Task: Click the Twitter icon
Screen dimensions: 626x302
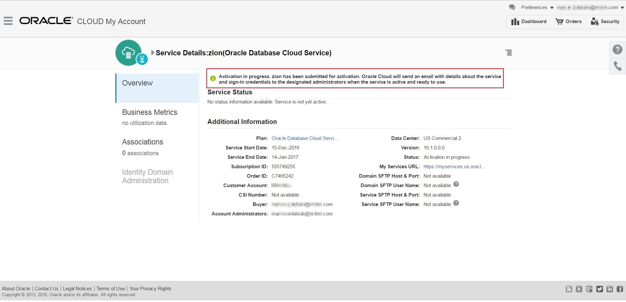Action: [x=600, y=289]
